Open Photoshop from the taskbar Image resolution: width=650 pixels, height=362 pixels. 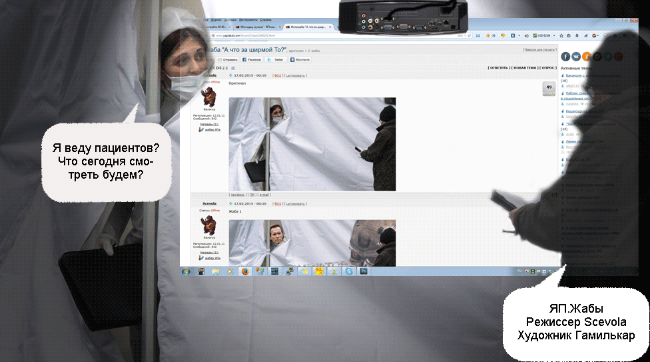tap(364, 272)
